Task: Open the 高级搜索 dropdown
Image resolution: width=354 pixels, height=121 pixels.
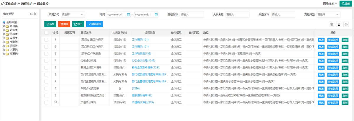Action: [x=330, y=4]
